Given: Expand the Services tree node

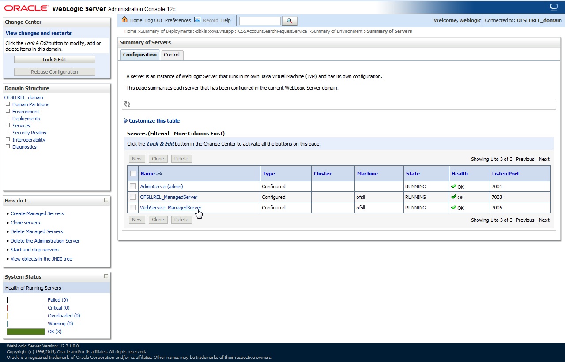Looking at the screenshot, I should 8,125.
